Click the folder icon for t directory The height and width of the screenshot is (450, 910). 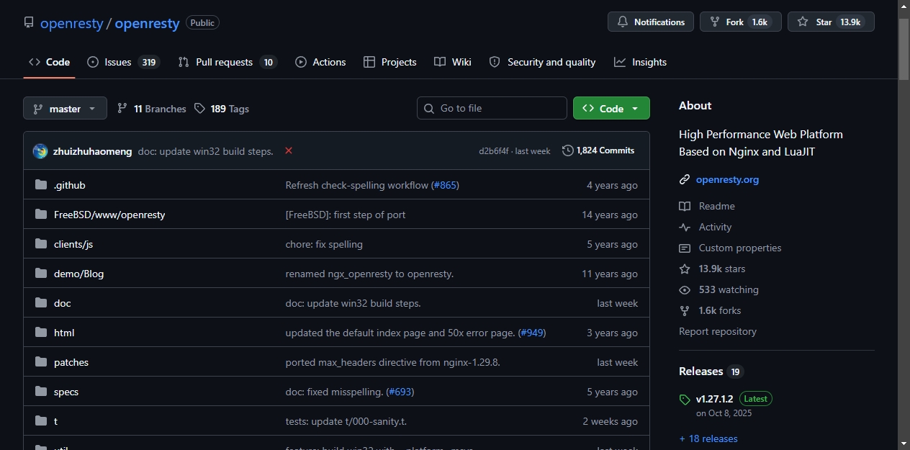pyautogui.click(x=41, y=421)
